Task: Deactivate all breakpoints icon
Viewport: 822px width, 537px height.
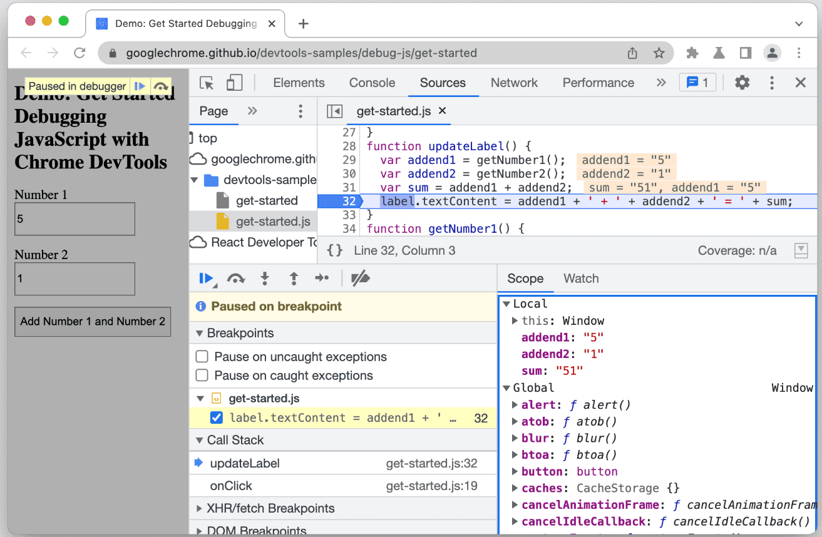Action: pyautogui.click(x=361, y=279)
